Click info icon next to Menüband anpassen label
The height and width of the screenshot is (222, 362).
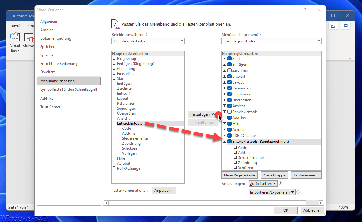(259, 35)
